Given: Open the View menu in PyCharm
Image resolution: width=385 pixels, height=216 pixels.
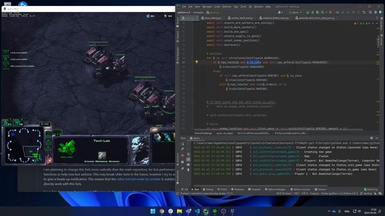Looking at the screenshot, I should point(197,7).
